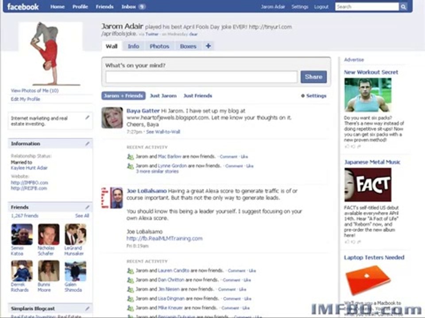Select the Just Friends filter
This screenshot has width=425, height=318.
198,96
